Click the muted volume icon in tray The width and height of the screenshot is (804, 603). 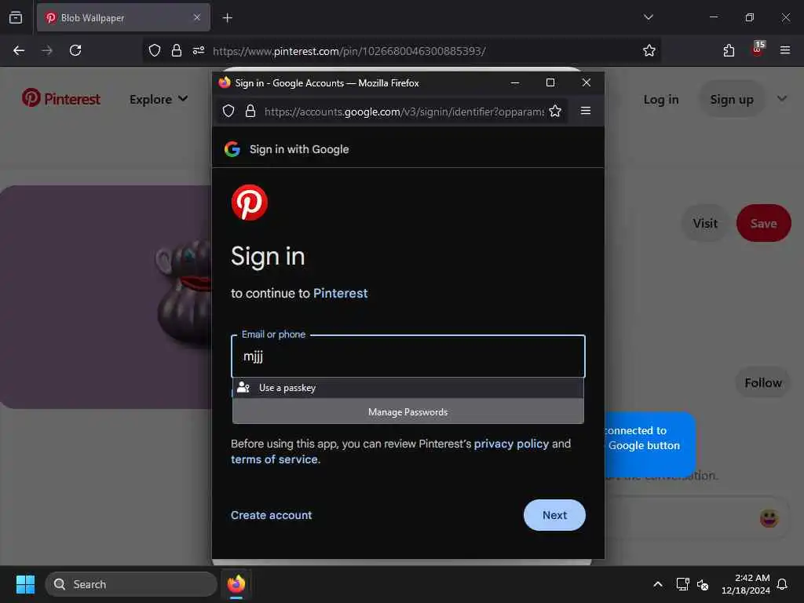(703, 584)
